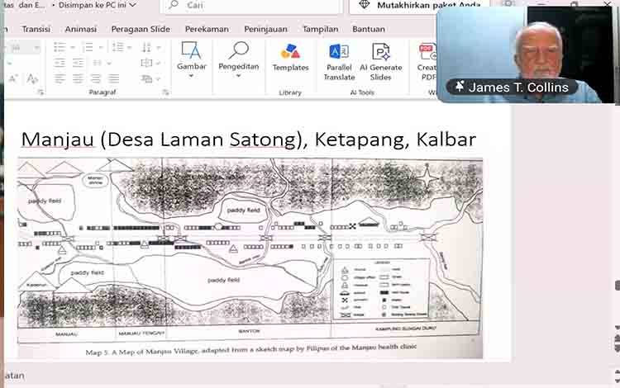
Task: Click the 'Paragraf' group label
Action: pos(103,92)
